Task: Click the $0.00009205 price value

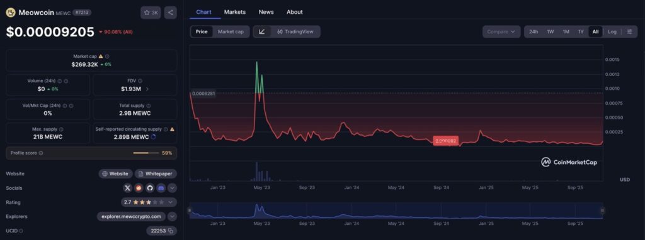Action: pyautogui.click(x=50, y=32)
